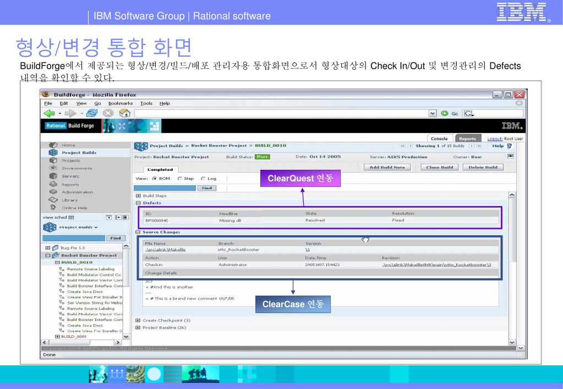Click main content scrollbar up arrow
Image resolution: width=563 pixels, height=389 pixels.
pos(512,195)
